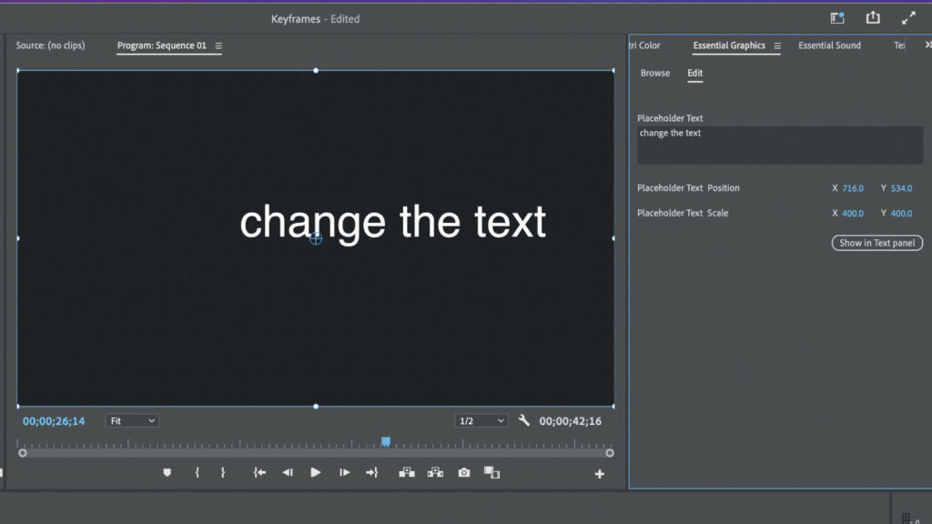Image resolution: width=932 pixels, height=524 pixels.
Task: Toggle the comparison view icon
Action: (x=491, y=473)
